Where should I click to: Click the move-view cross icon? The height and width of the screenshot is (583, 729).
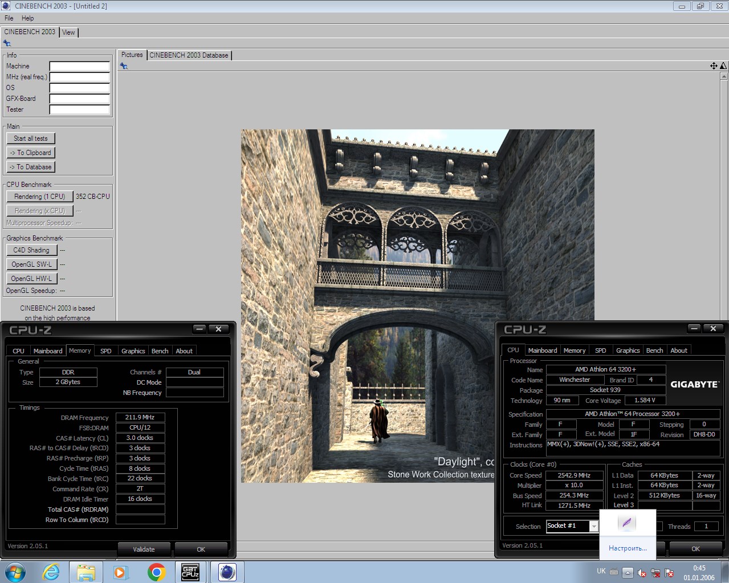point(714,66)
